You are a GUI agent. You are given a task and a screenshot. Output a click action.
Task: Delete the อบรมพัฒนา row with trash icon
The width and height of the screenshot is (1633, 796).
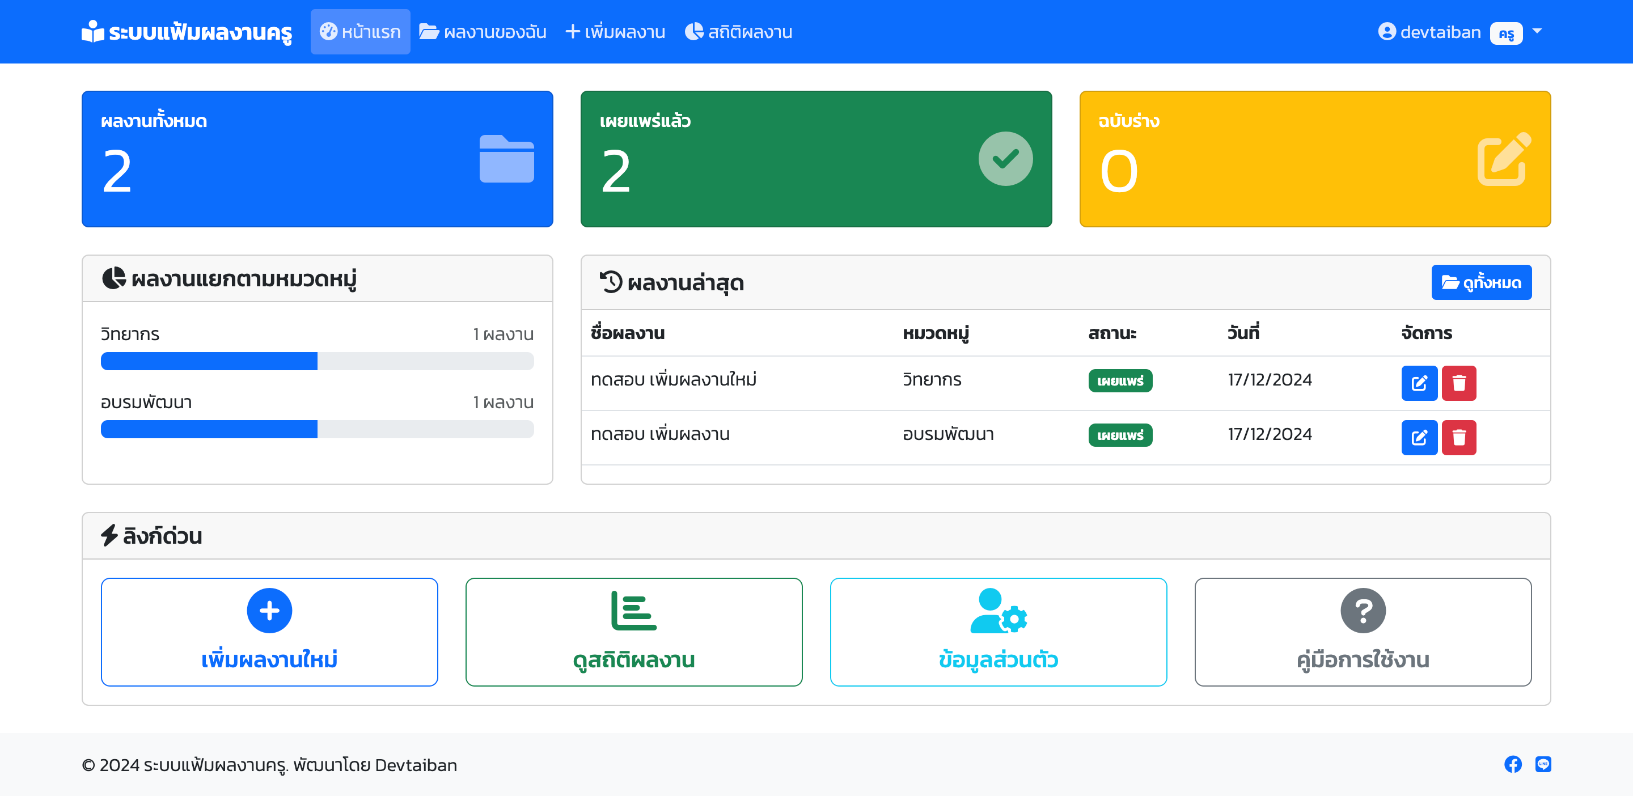1459,437
